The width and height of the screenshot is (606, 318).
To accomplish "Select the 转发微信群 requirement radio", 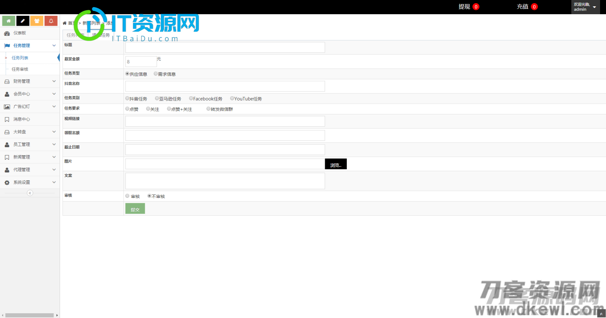I will click(x=208, y=109).
